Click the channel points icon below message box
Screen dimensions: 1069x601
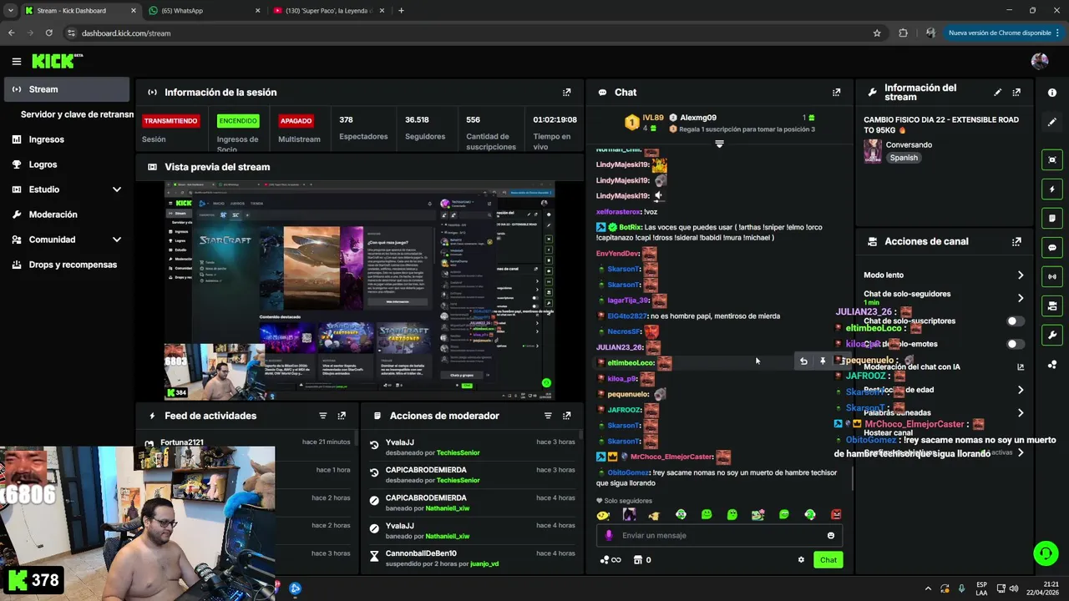(x=610, y=560)
